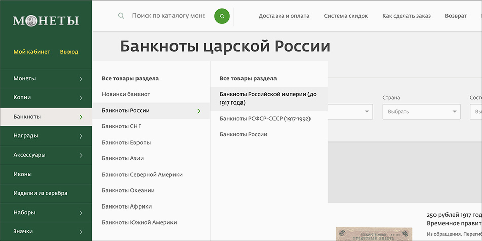Screen dimensions: 482x241
Task: Select Банкноты России highlighted submenu row with arrow
Action: [151, 111]
